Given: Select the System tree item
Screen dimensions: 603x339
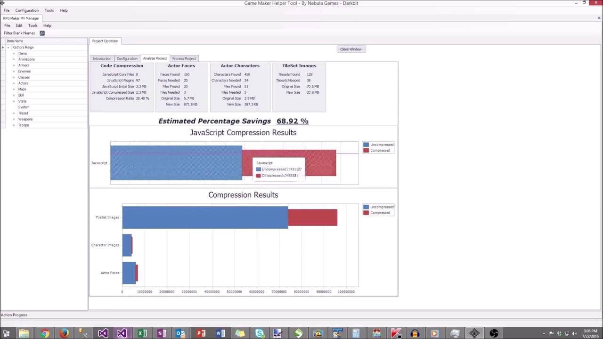Looking at the screenshot, I should click(24, 107).
